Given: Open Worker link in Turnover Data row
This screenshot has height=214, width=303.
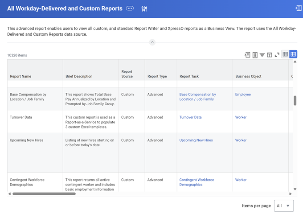Looking at the screenshot, I should [241, 117].
